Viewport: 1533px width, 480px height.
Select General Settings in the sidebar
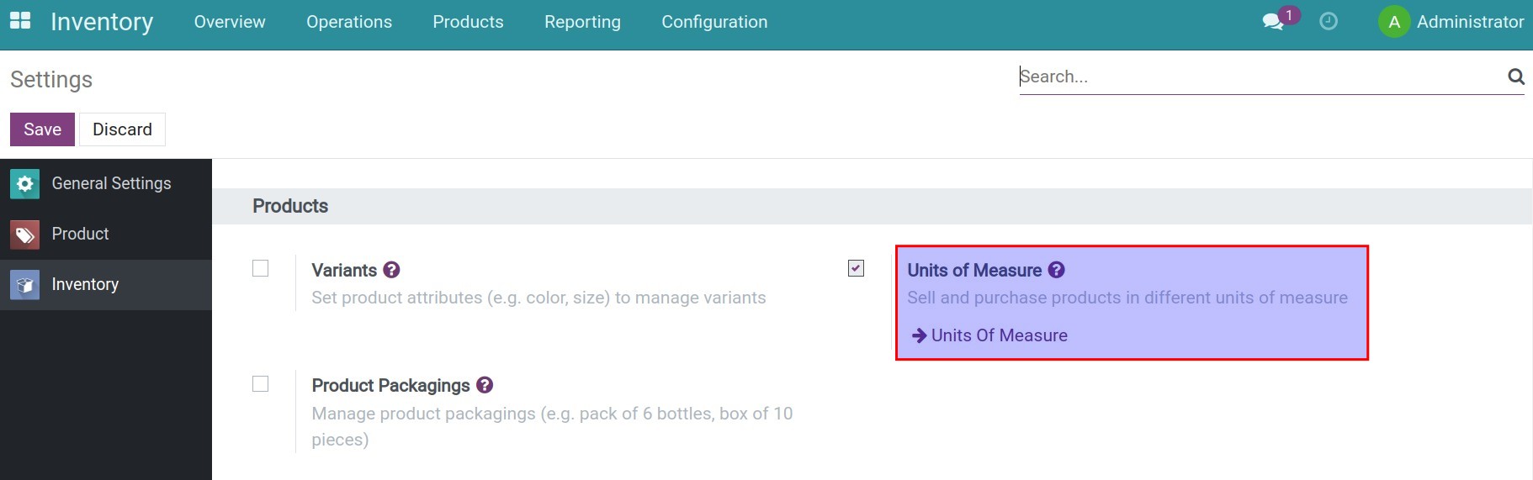click(111, 183)
